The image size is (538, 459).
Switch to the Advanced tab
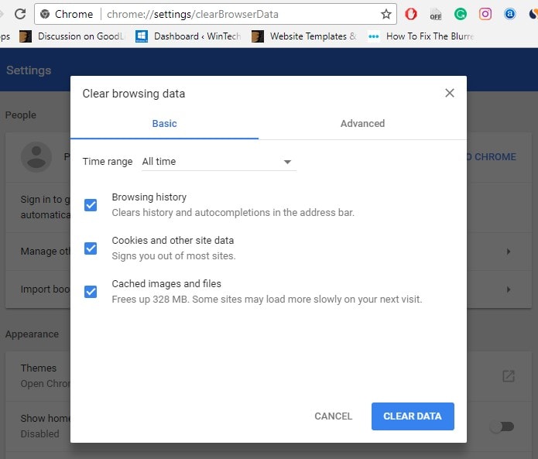tap(362, 124)
